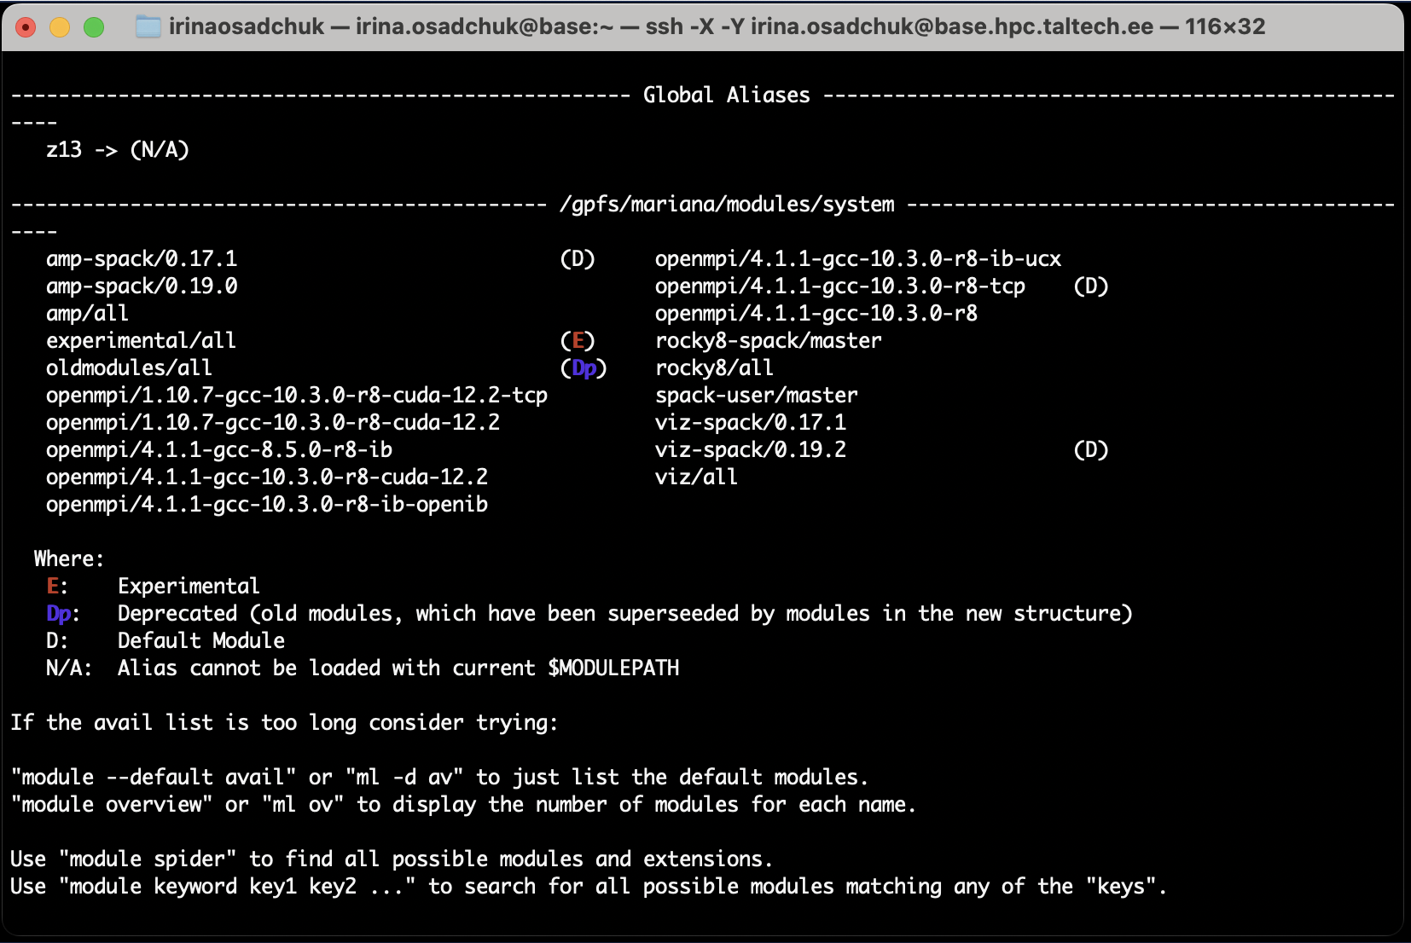The height and width of the screenshot is (943, 1411).
Task: Click the green zoom window button
Action: pos(94,27)
